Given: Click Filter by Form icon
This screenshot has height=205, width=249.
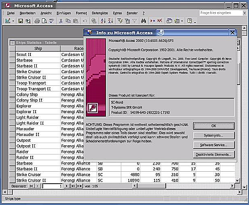Looking at the screenshot, I should click(127, 21).
